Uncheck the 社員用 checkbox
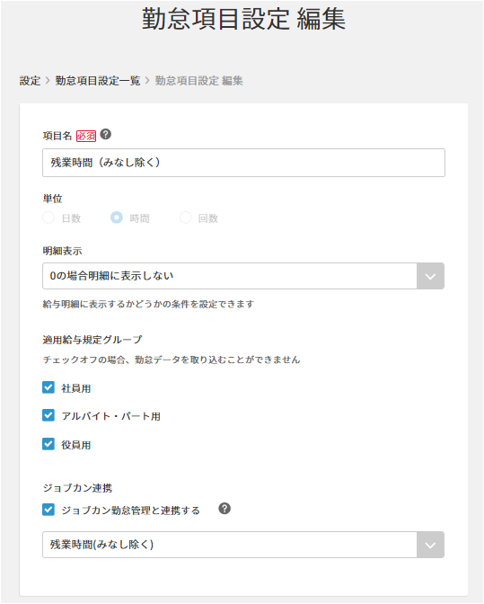This screenshot has width=484, height=604. click(48, 387)
